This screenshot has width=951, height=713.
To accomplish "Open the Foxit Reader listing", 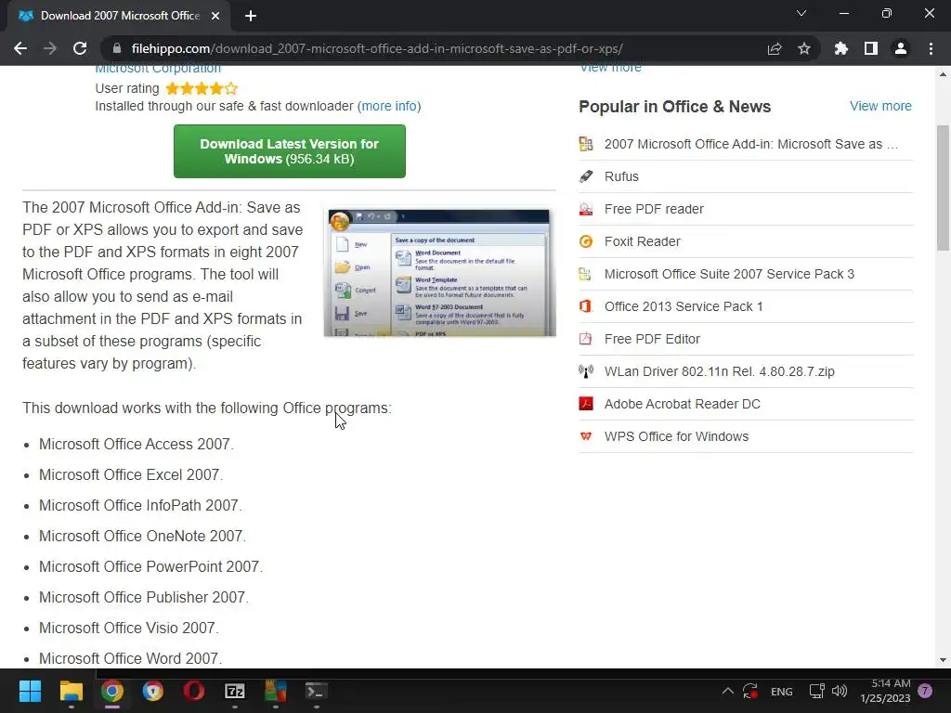I will coord(643,241).
